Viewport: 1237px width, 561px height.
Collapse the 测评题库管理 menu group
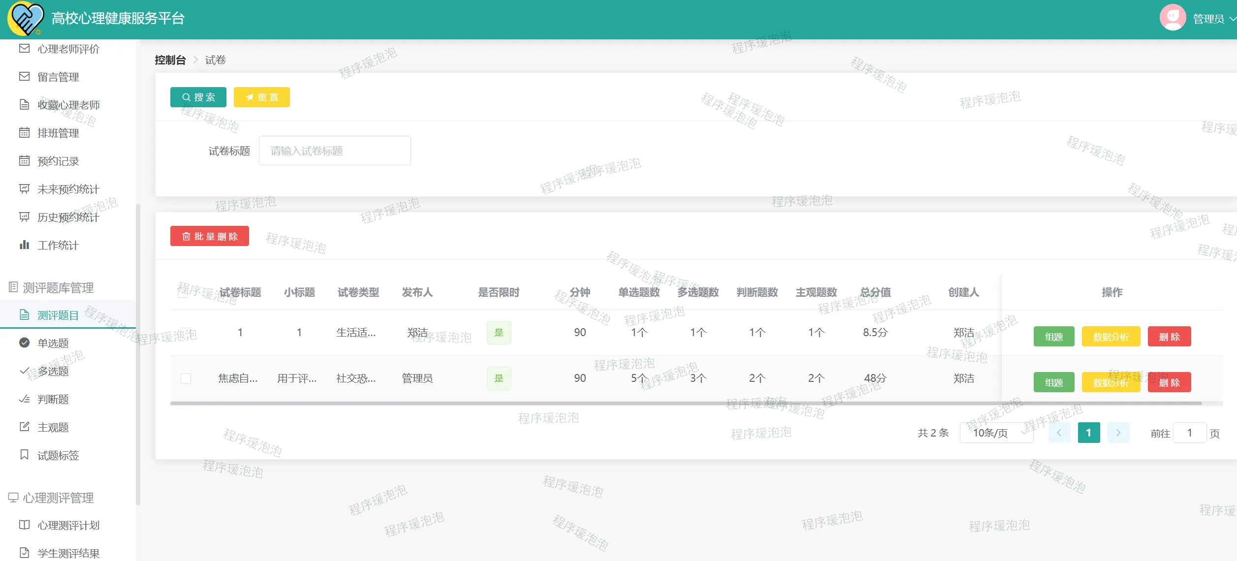pos(58,287)
